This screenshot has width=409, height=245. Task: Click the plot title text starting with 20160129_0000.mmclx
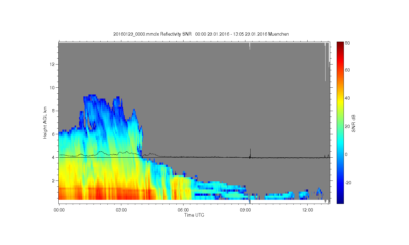coord(201,34)
